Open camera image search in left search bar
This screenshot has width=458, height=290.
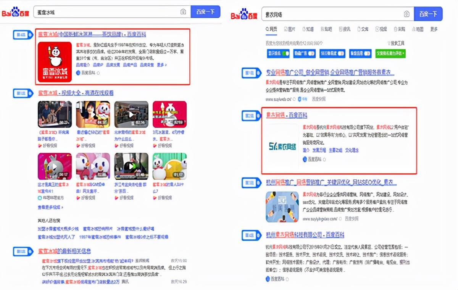click(183, 12)
